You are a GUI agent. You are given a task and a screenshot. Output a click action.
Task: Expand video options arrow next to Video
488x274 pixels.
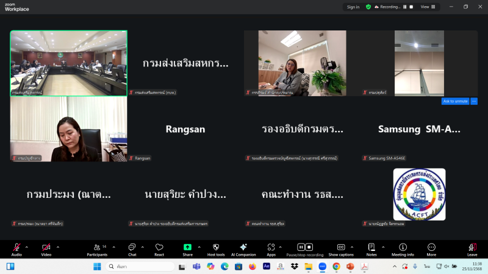[x=57, y=247]
